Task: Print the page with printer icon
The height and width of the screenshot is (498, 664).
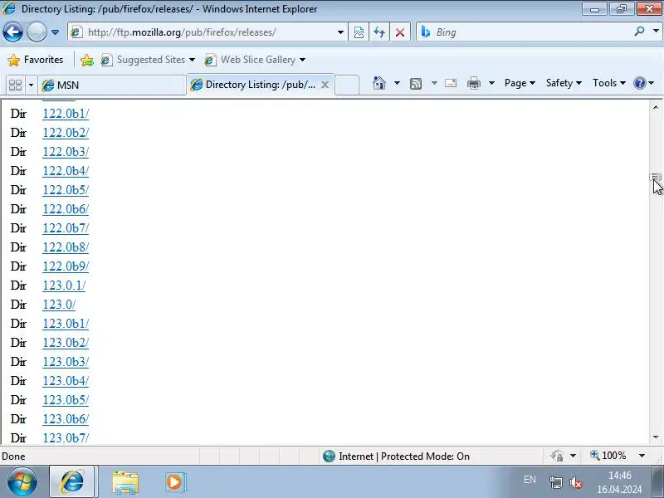Action: [x=473, y=83]
